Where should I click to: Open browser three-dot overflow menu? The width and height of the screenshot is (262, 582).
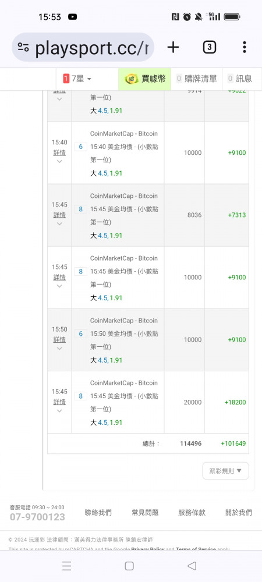coord(244,47)
